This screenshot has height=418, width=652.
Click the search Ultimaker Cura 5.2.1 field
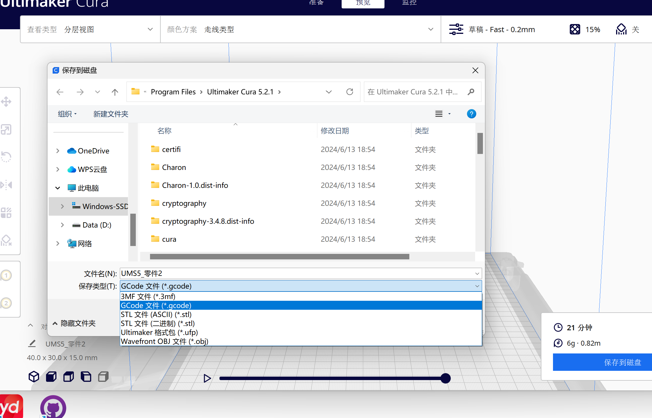423,92
